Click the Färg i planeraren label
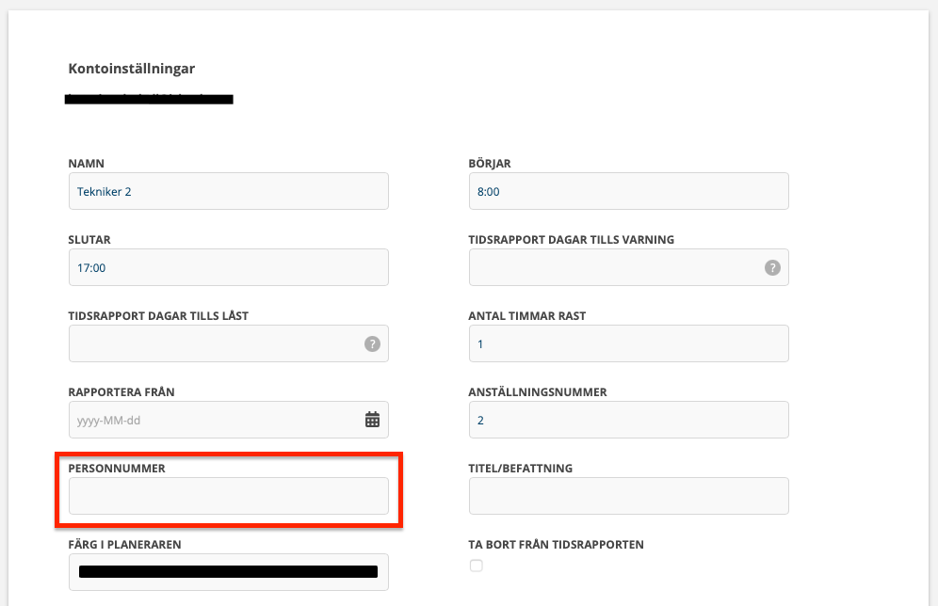Image resolution: width=938 pixels, height=606 pixels. 123,544
